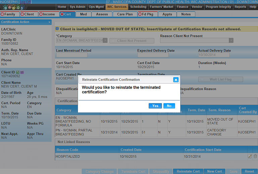Expand the Certification Action dropdown
Image resolution: width=258 pixels, height=174 pixels.
coord(49,22)
